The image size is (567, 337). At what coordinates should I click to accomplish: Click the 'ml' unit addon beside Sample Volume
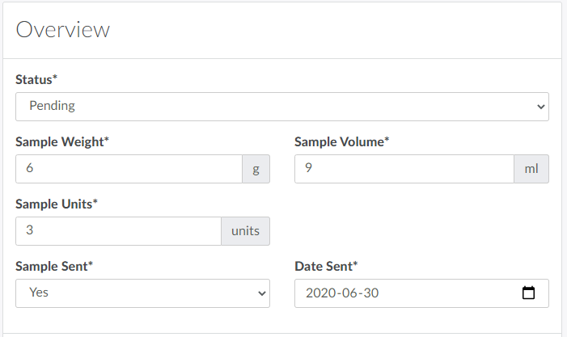pos(531,169)
